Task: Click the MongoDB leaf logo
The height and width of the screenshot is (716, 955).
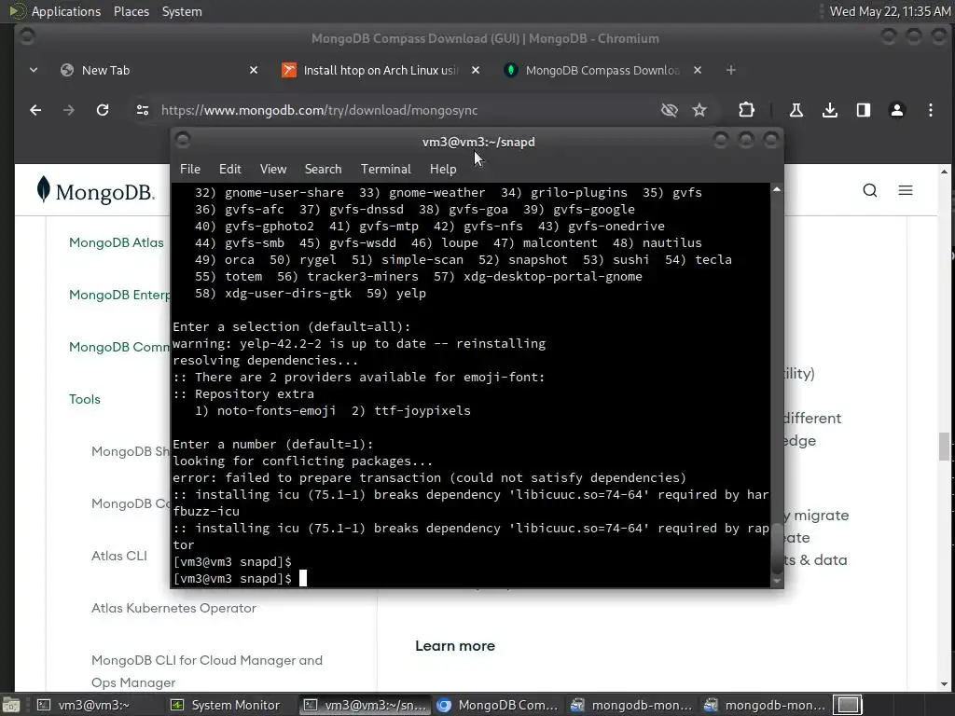Action: [96, 191]
